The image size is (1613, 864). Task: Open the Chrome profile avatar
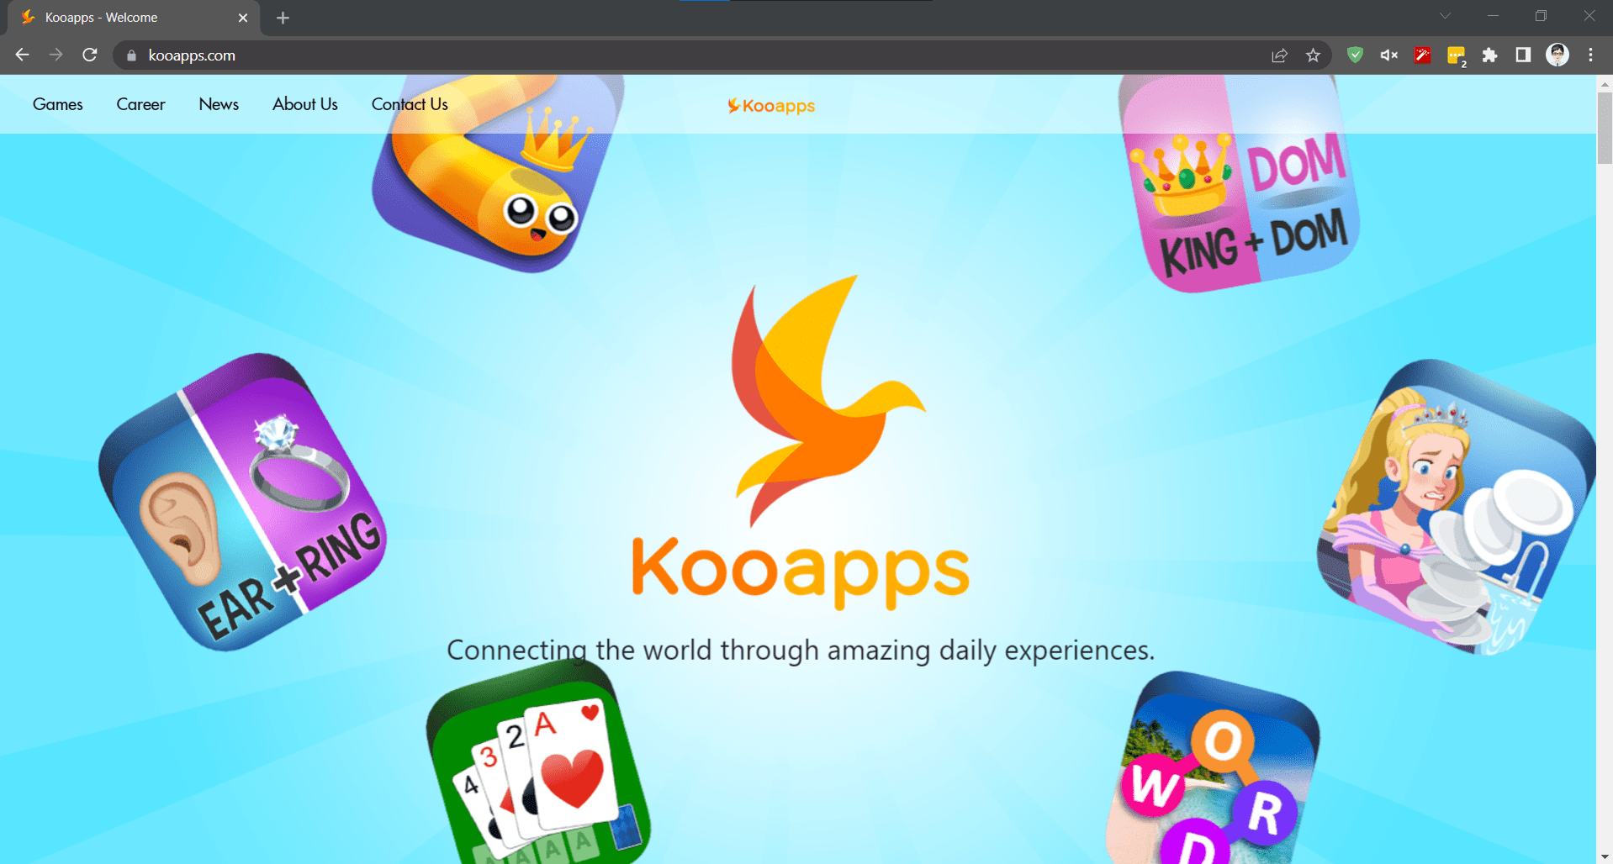1557,55
